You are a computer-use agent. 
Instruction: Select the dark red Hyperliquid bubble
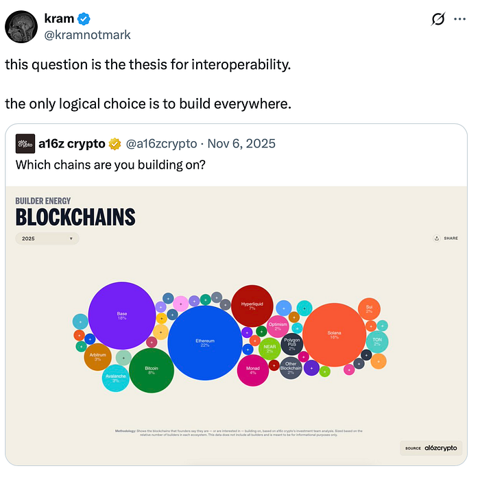tap(252, 306)
